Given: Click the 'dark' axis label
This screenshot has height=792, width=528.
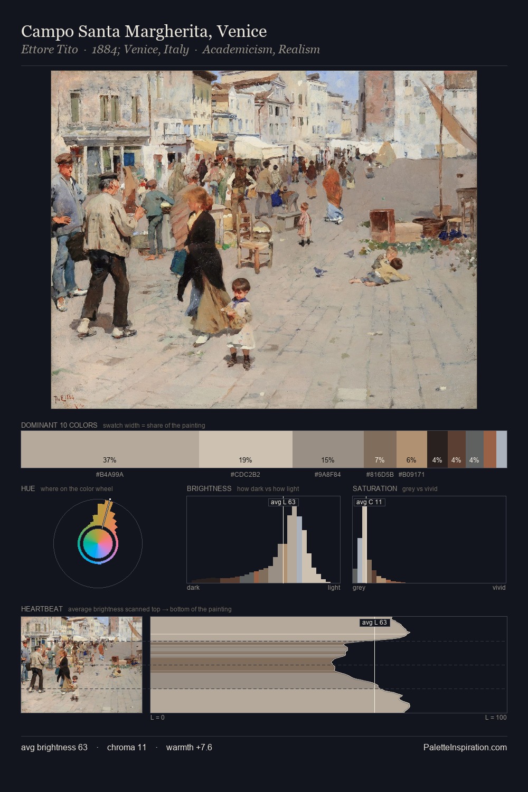Looking at the screenshot, I should (x=193, y=588).
